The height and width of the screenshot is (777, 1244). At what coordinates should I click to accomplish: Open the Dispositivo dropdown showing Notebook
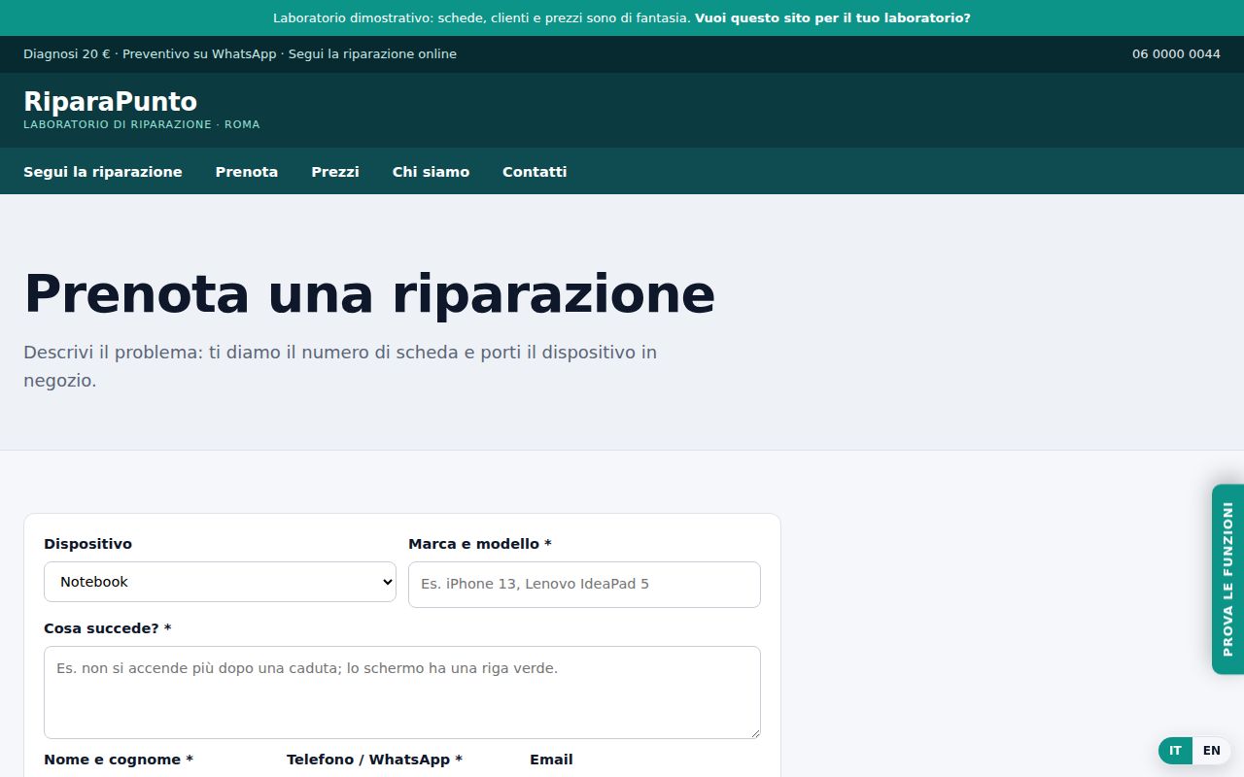[x=220, y=582]
